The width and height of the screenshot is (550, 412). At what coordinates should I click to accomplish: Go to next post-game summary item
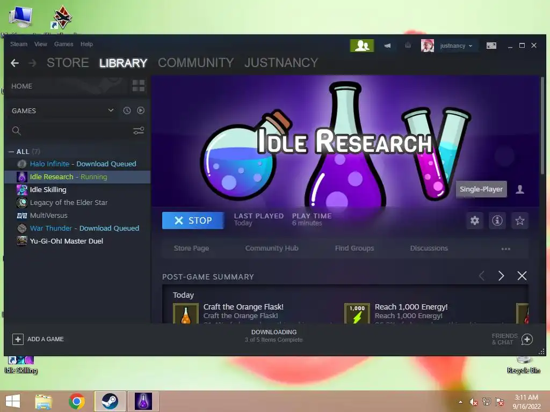coord(501,276)
